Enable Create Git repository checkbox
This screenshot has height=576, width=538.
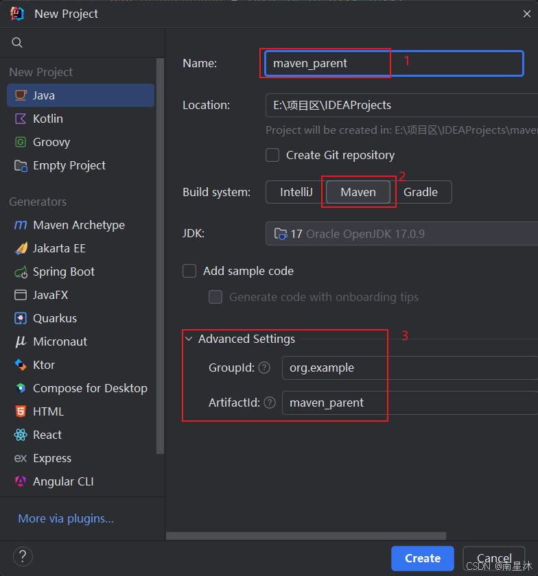(272, 155)
